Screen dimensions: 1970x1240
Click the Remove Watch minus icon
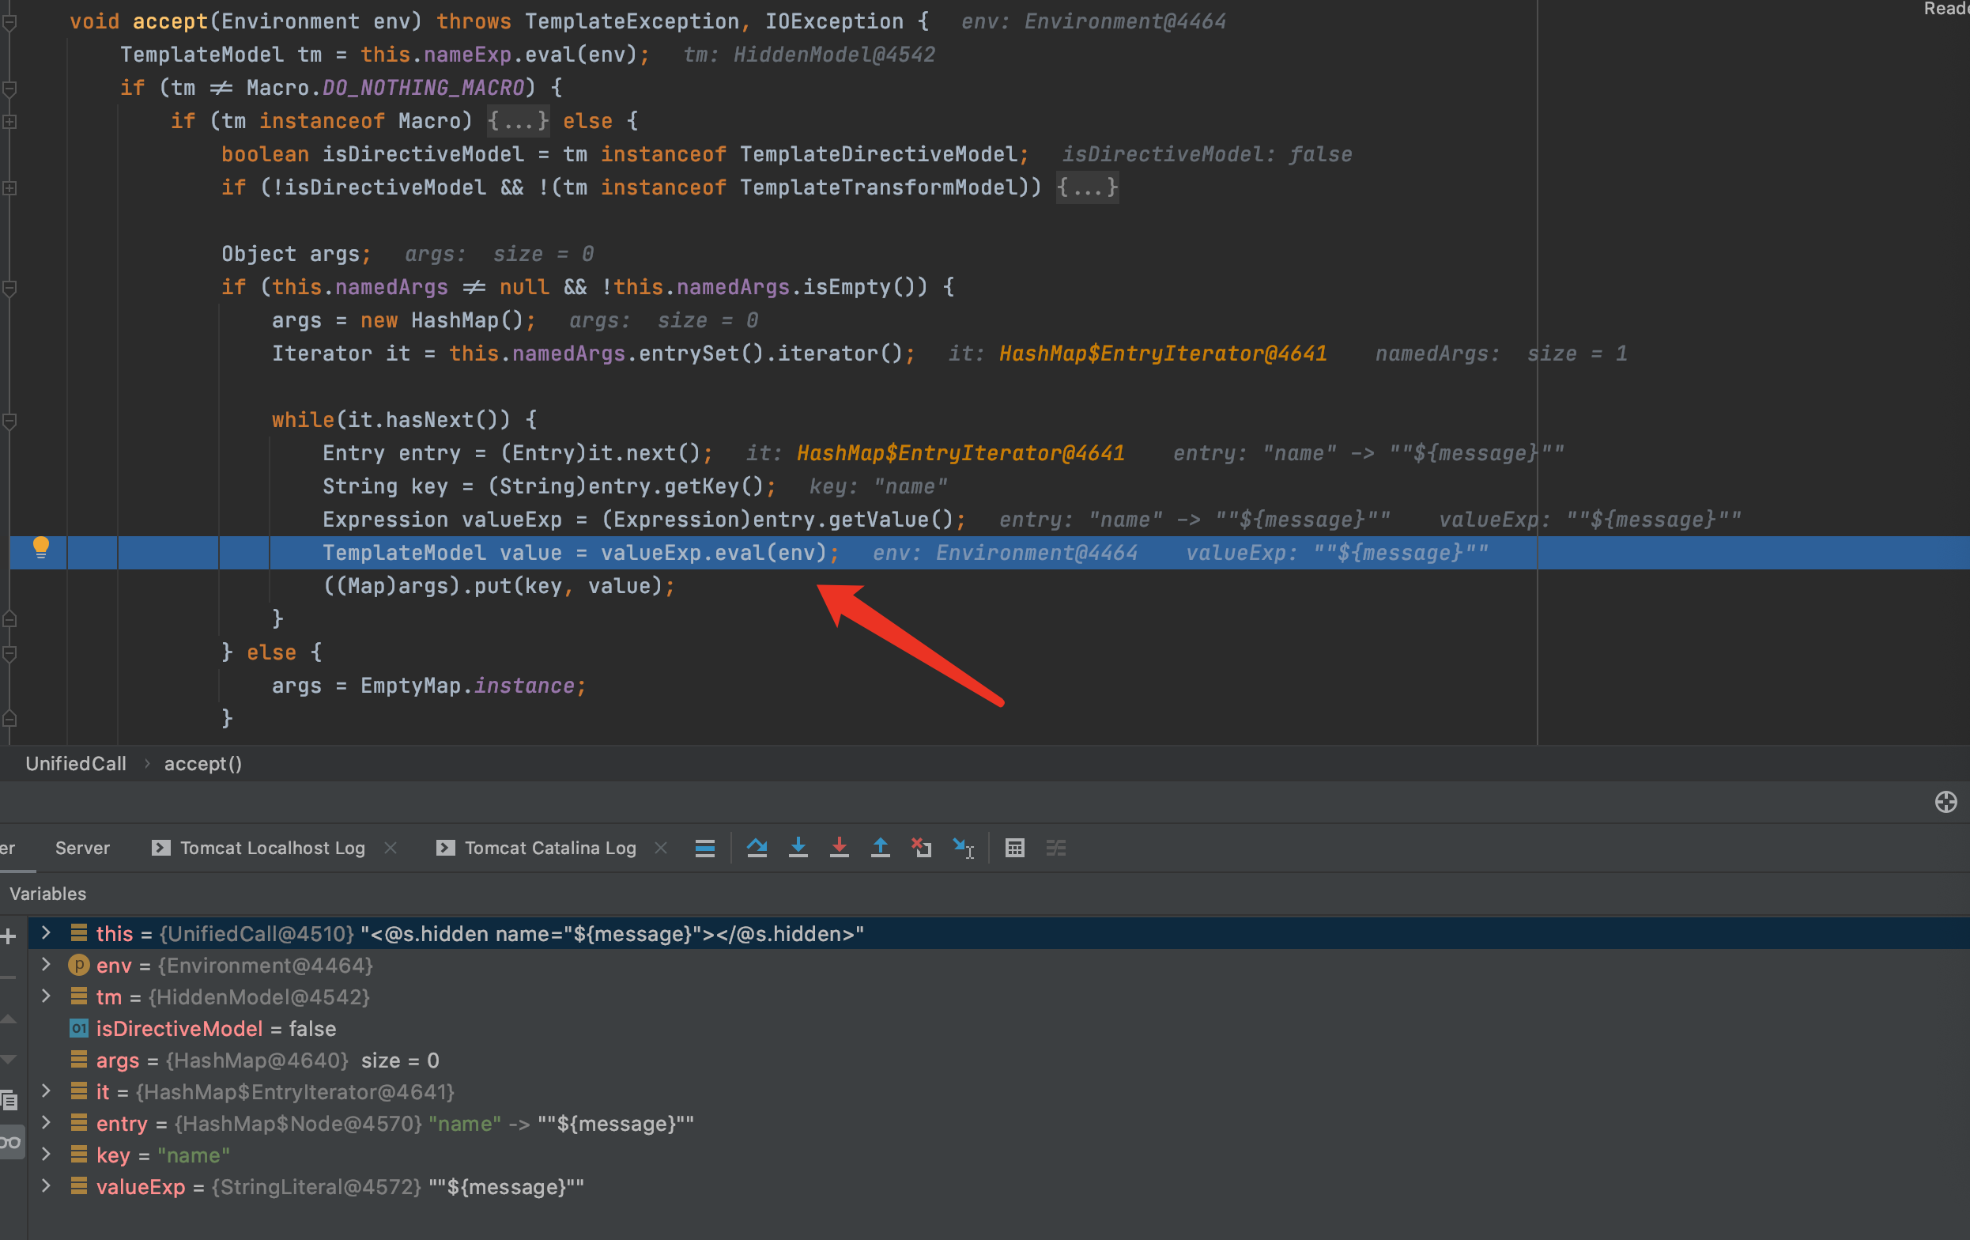(7, 977)
